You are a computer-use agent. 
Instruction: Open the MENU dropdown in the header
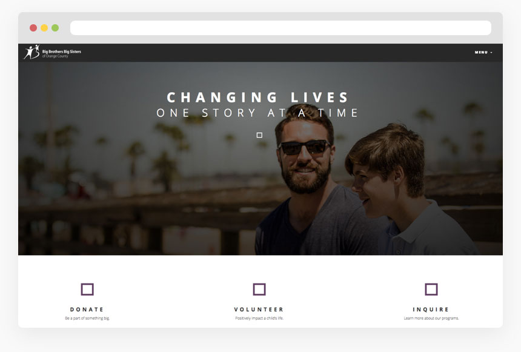pos(481,53)
